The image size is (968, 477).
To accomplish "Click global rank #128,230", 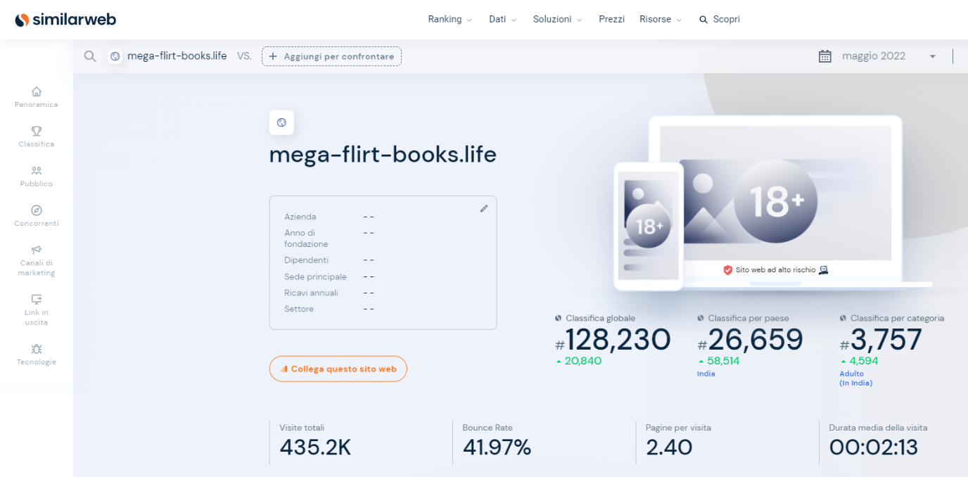I will coord(613,341).
